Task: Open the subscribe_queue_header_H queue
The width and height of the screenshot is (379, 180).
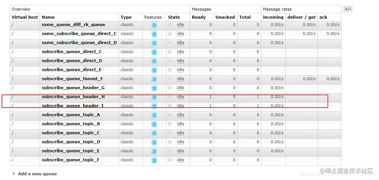Action: coord(73,97)
